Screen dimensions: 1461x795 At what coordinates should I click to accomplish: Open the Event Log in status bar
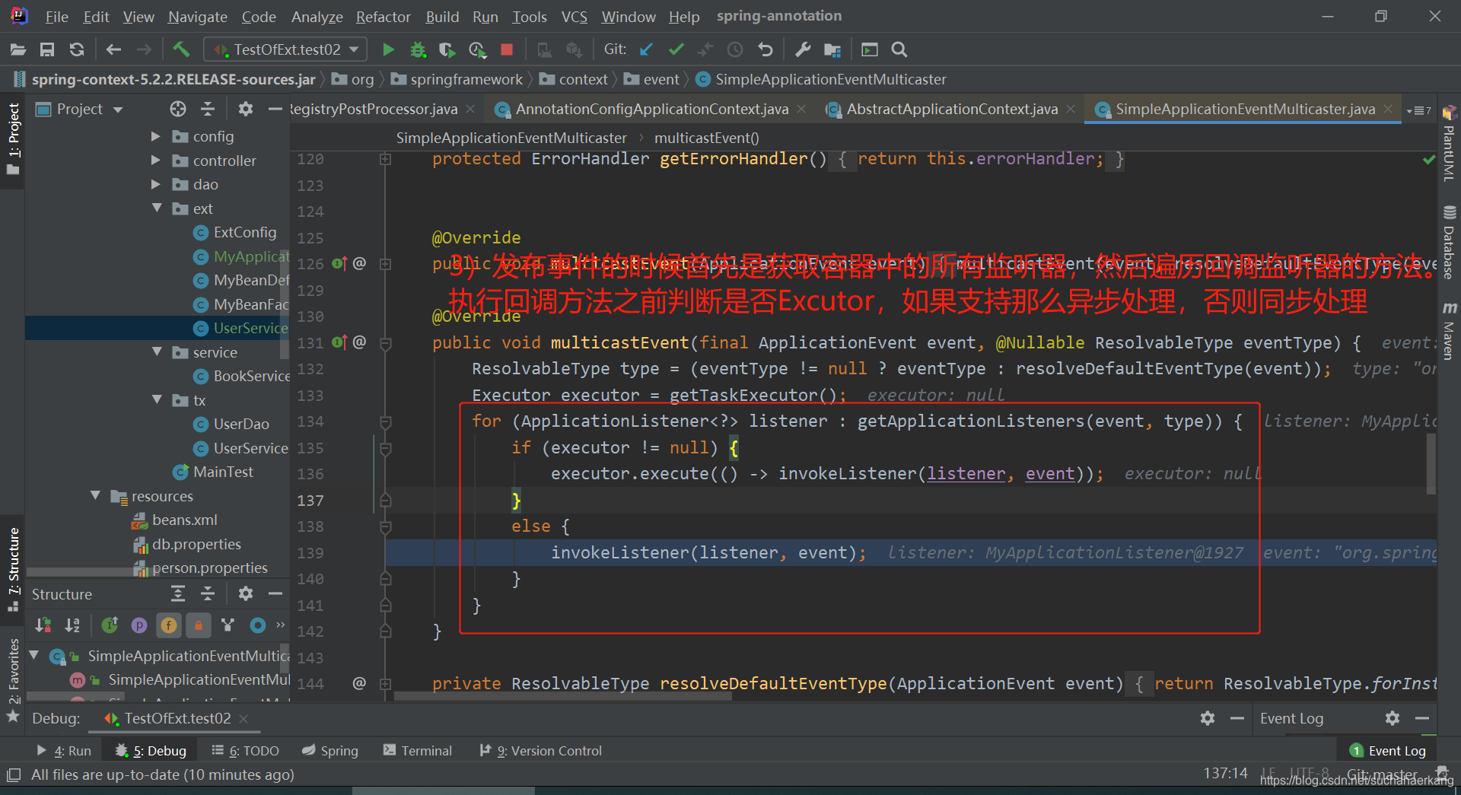[x=1388, y=751]
